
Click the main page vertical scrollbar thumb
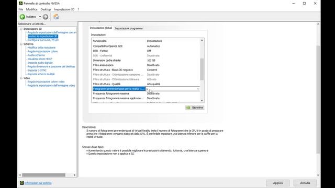(x=318, y=99)
